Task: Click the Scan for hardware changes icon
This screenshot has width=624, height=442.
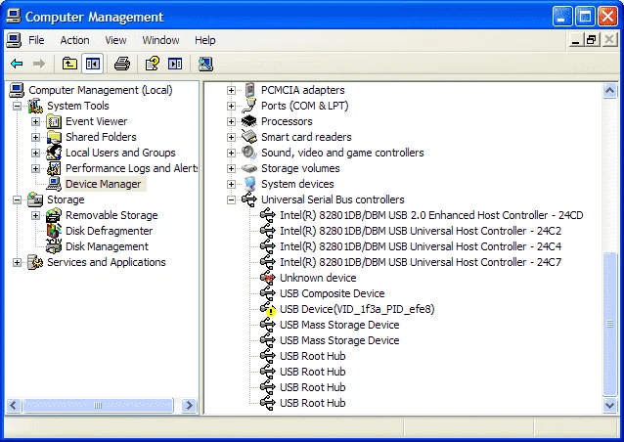Action: click(x=205, y=64)
